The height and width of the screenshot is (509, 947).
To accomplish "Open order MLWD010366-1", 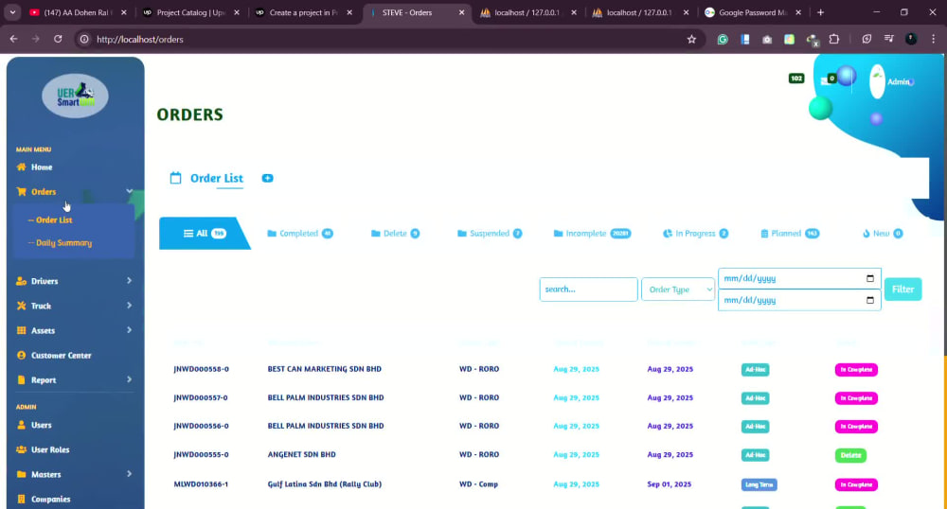I will 201,484.
